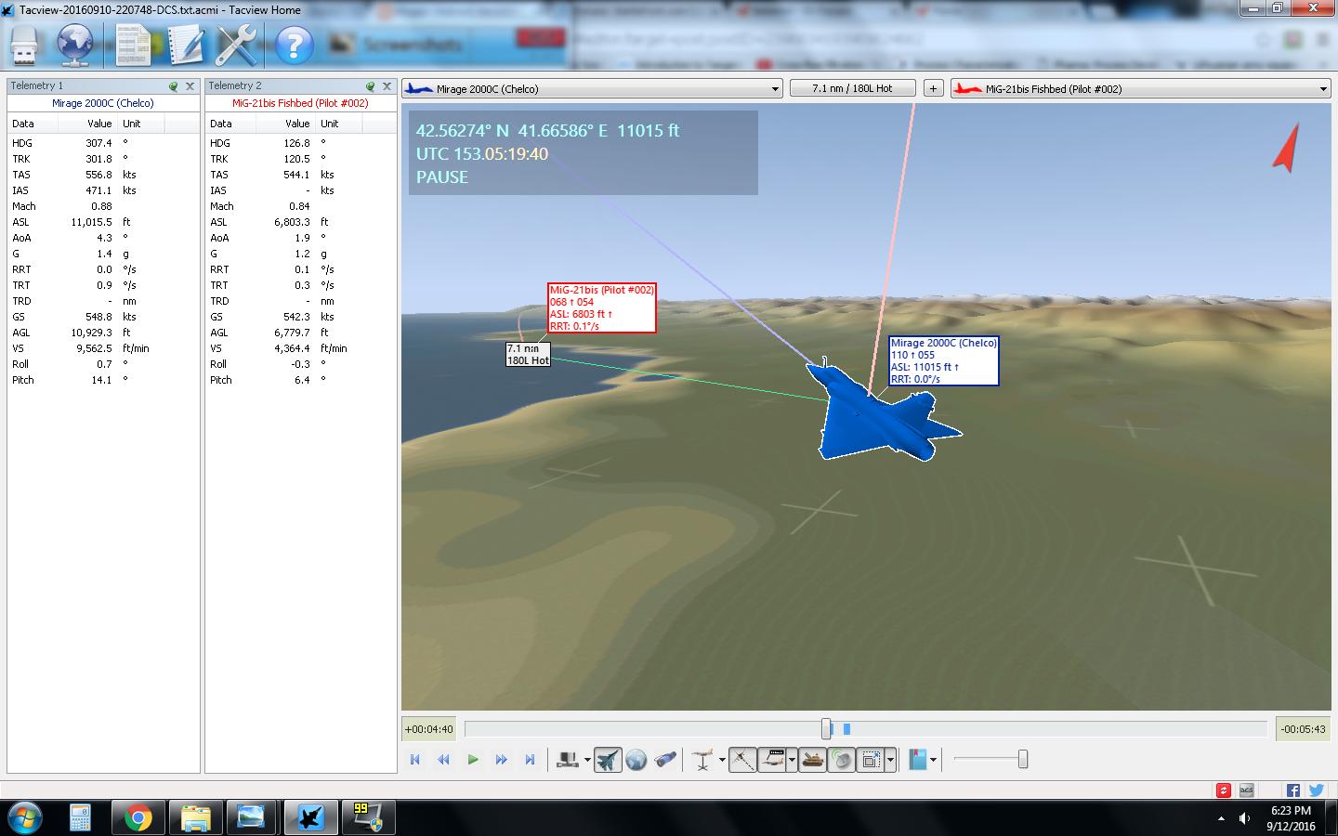Toggle the radar dish display button
The image size is (1338, 836).
point(842,760)
